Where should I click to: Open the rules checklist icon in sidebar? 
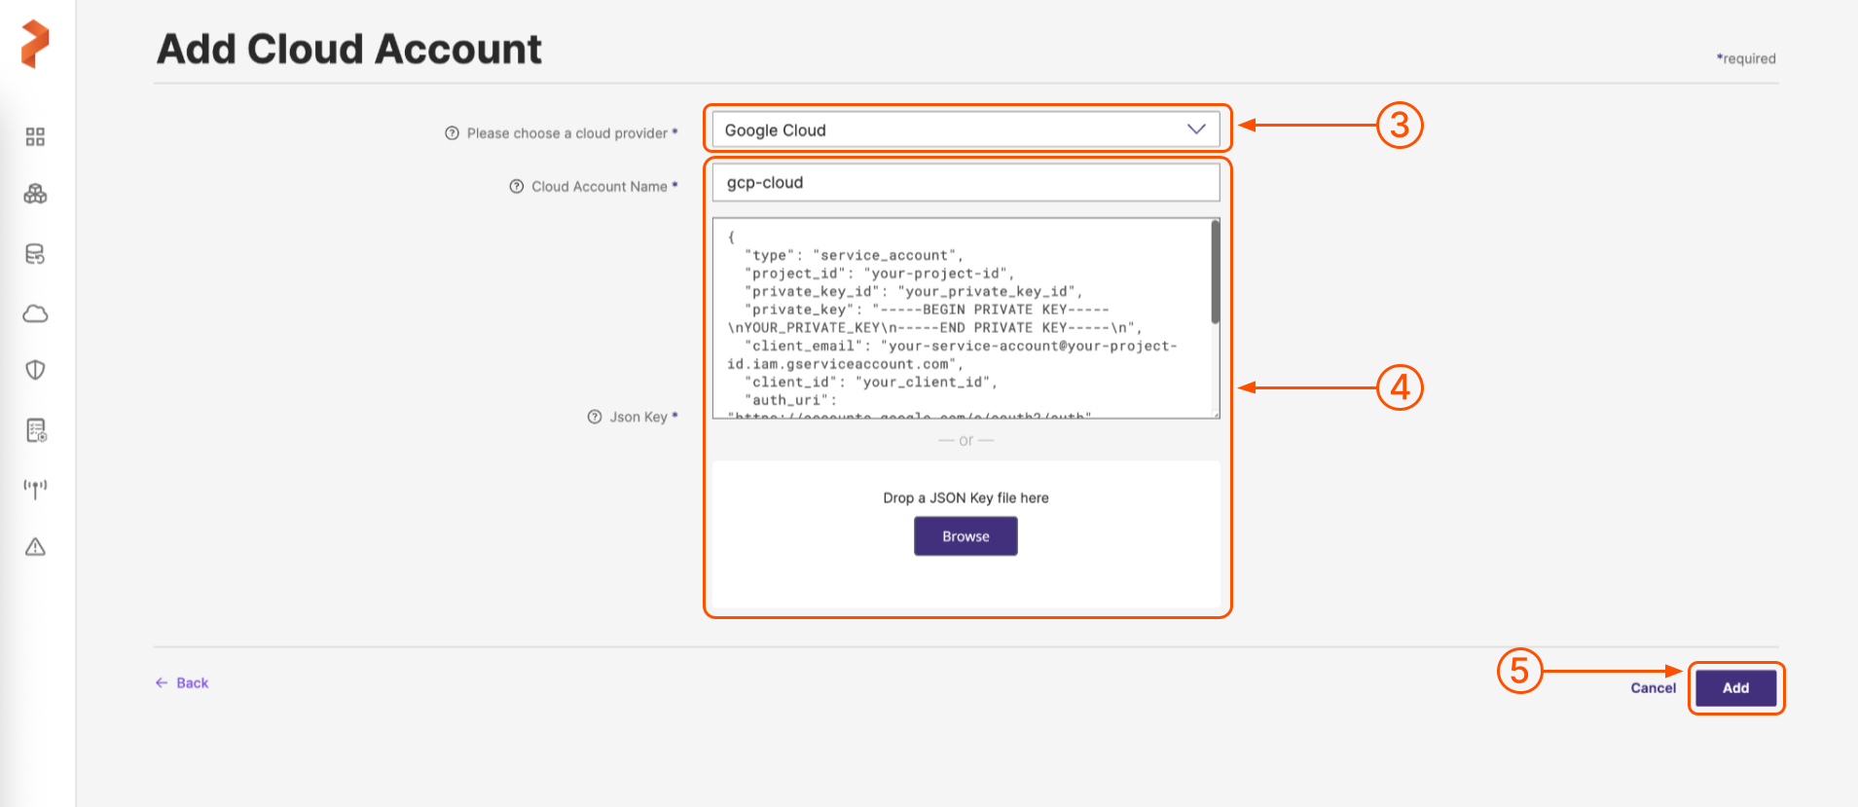[35, 430]
